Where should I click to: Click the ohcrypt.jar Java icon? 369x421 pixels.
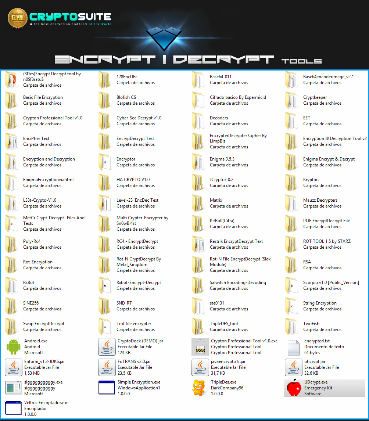(x=294, y=367)
